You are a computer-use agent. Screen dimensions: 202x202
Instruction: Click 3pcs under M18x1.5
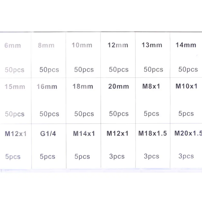[x=151, y=156]
